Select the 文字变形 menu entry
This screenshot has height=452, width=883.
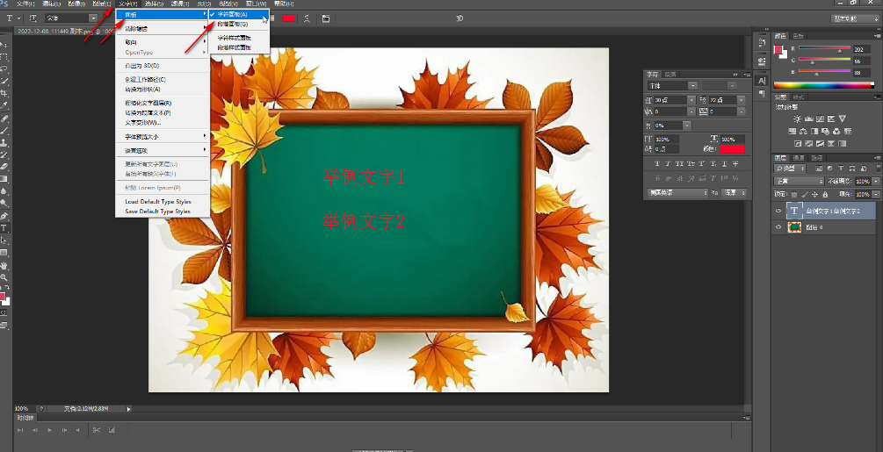click(142, 122)
